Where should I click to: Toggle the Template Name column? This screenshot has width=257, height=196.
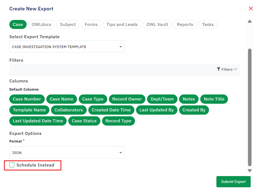pos(29,110)
